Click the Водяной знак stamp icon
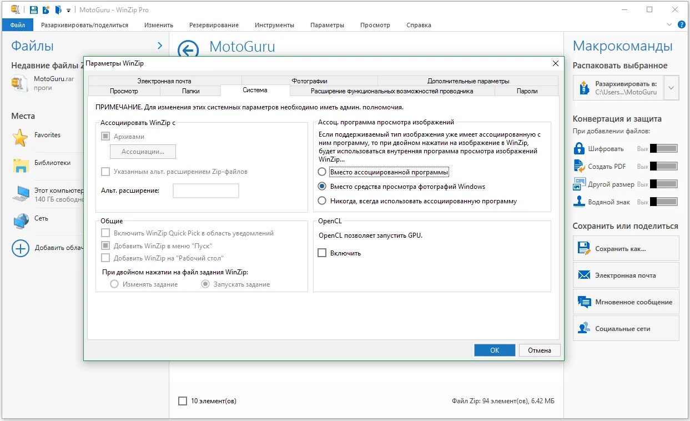The height and width of the screenshot is (421, 690). point(580,202)
